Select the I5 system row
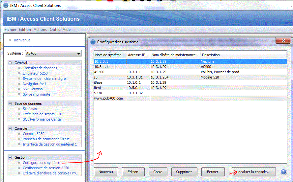Viewport: 293px width, 182px height. [190, 77]
